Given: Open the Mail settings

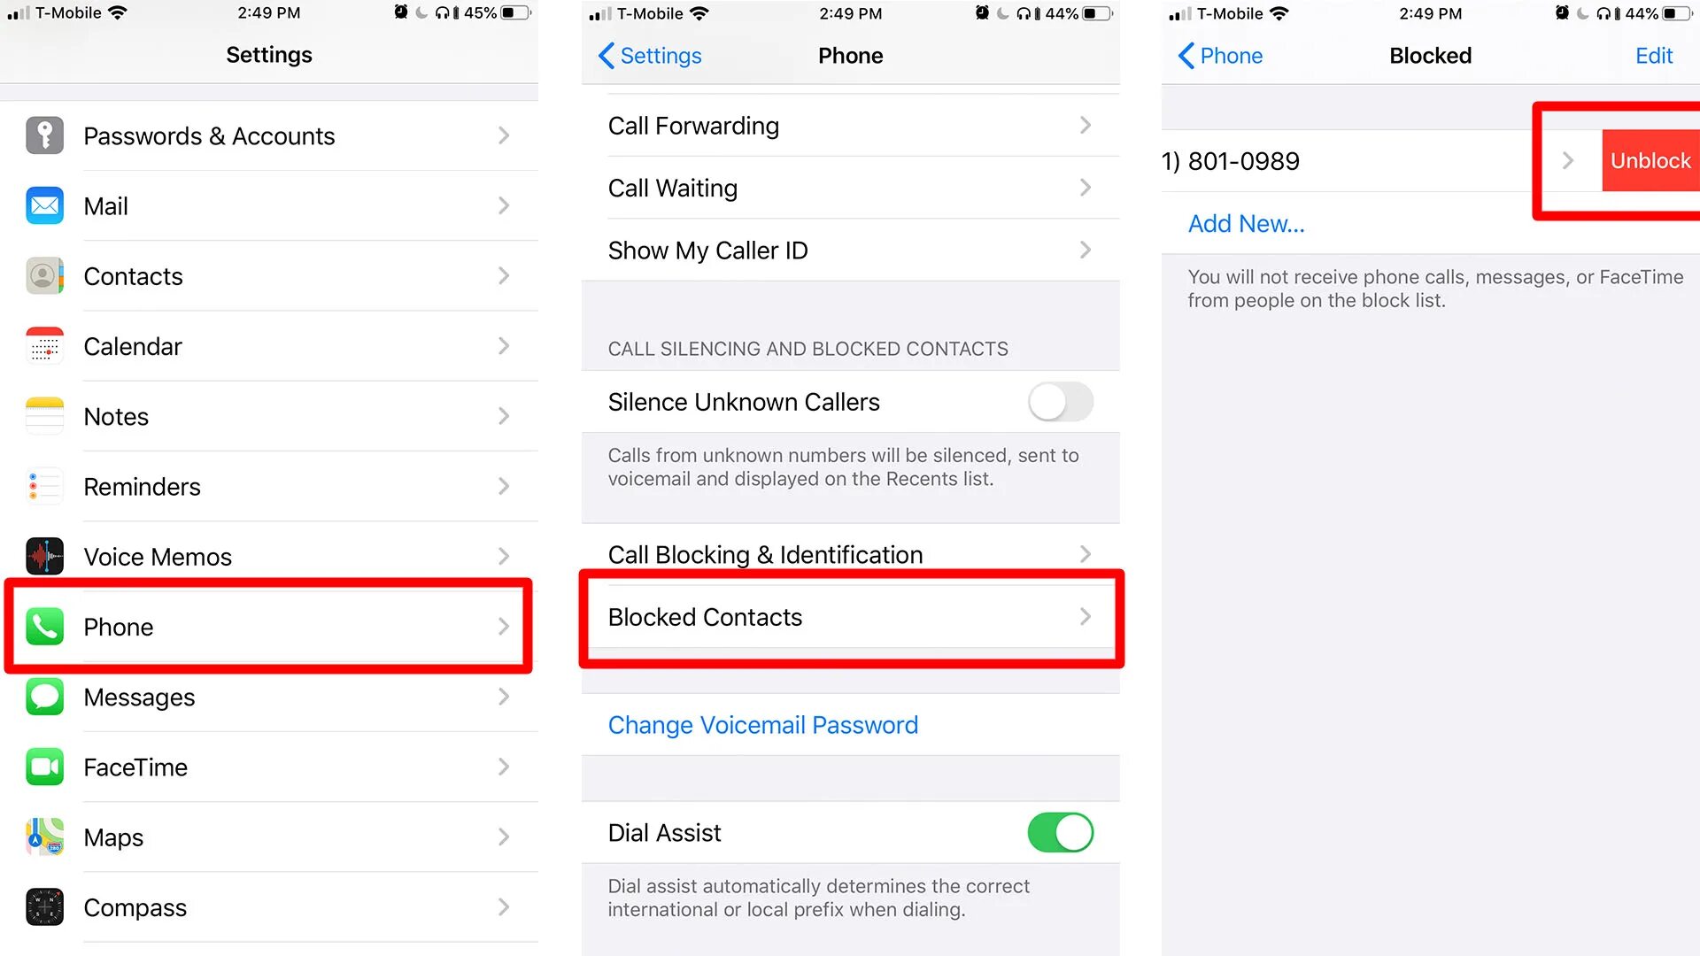Looking at the screenshot, I should [268, 206].
